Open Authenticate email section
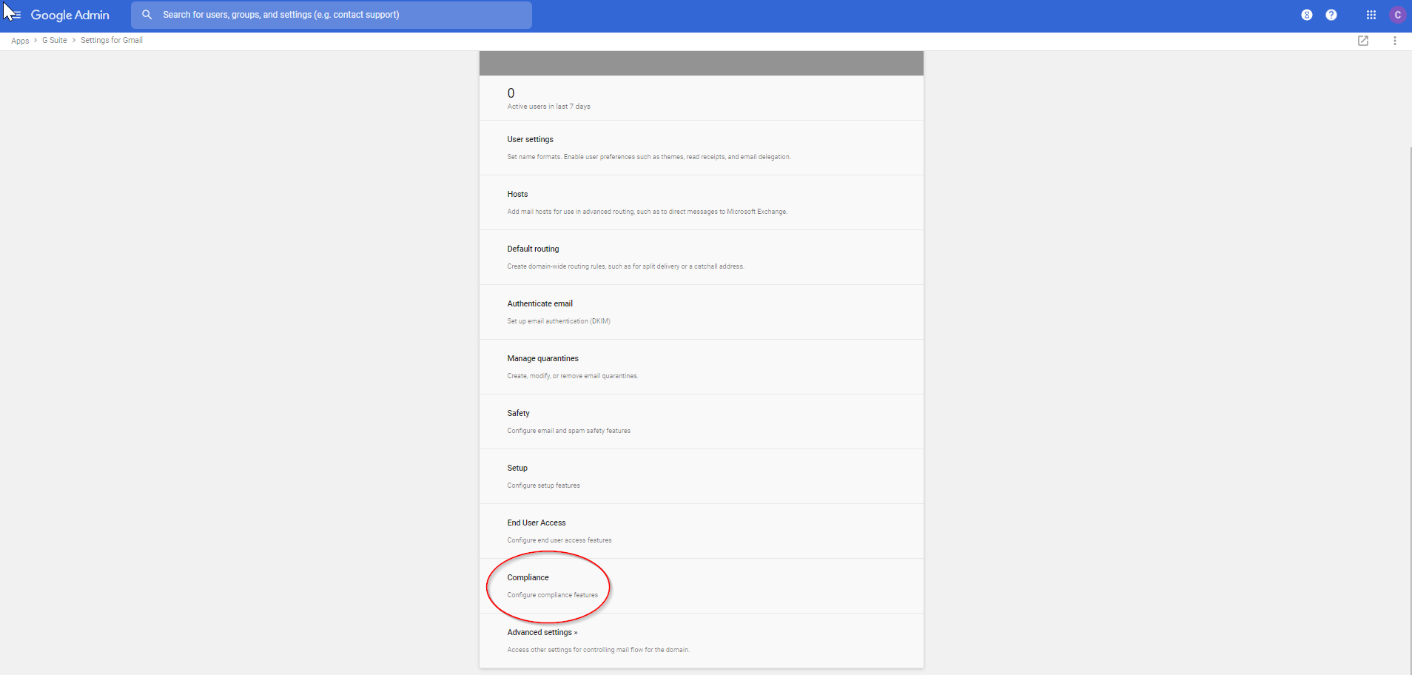This screenshot has width=1412, height=675. click(x=702, y=312)
